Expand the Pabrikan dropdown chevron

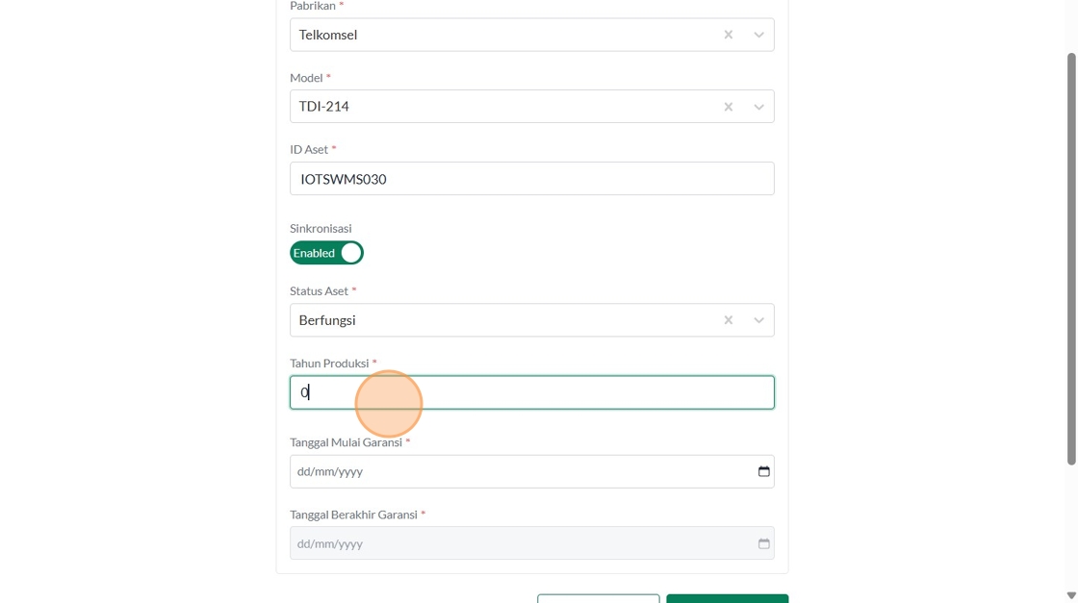point(758,35)
